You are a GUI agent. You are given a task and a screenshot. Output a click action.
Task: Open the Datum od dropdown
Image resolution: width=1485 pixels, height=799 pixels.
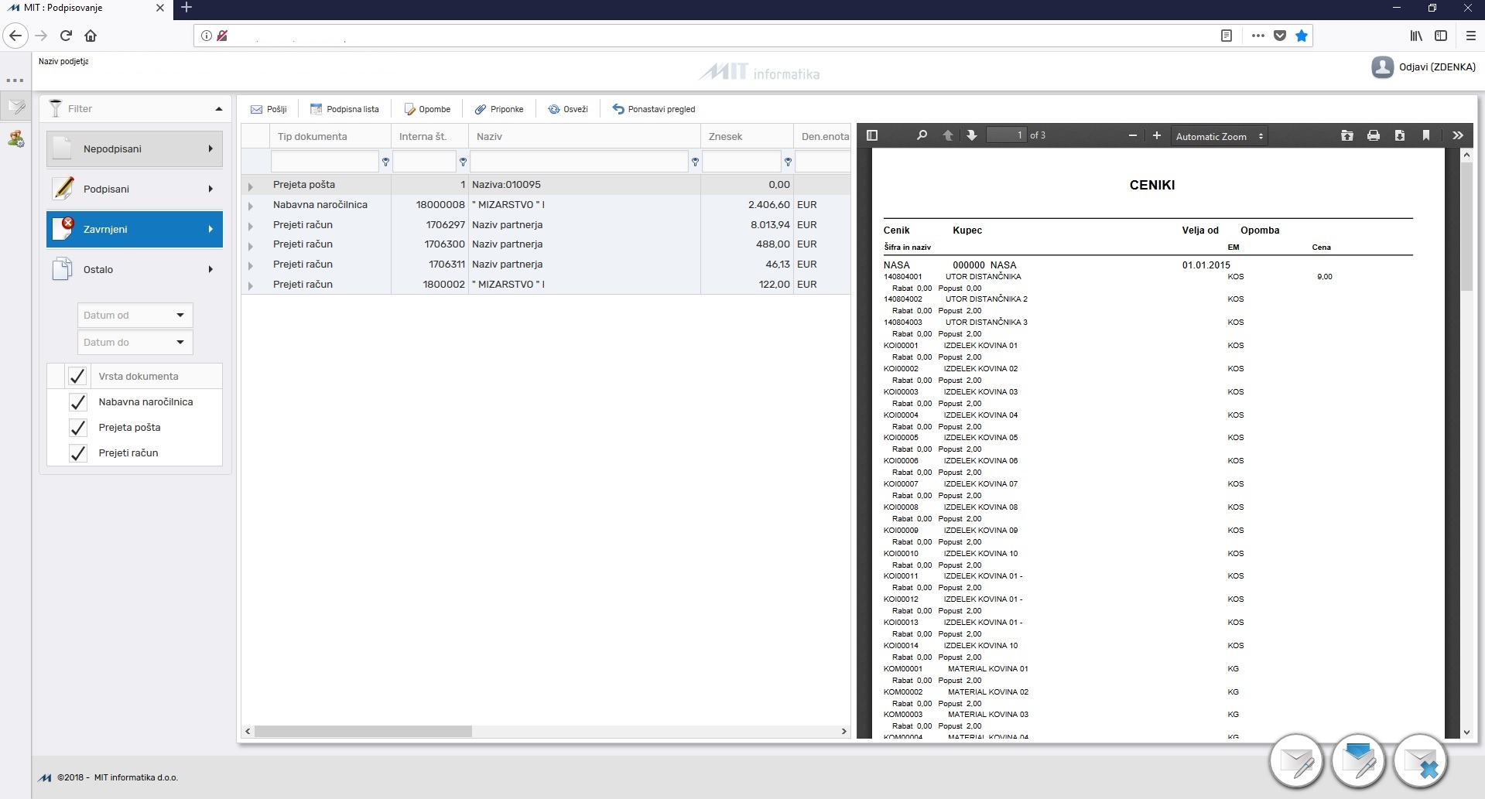[135, 316]
